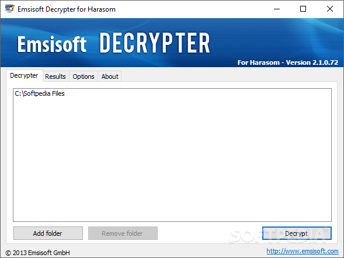Click the Add folder button

48,233
